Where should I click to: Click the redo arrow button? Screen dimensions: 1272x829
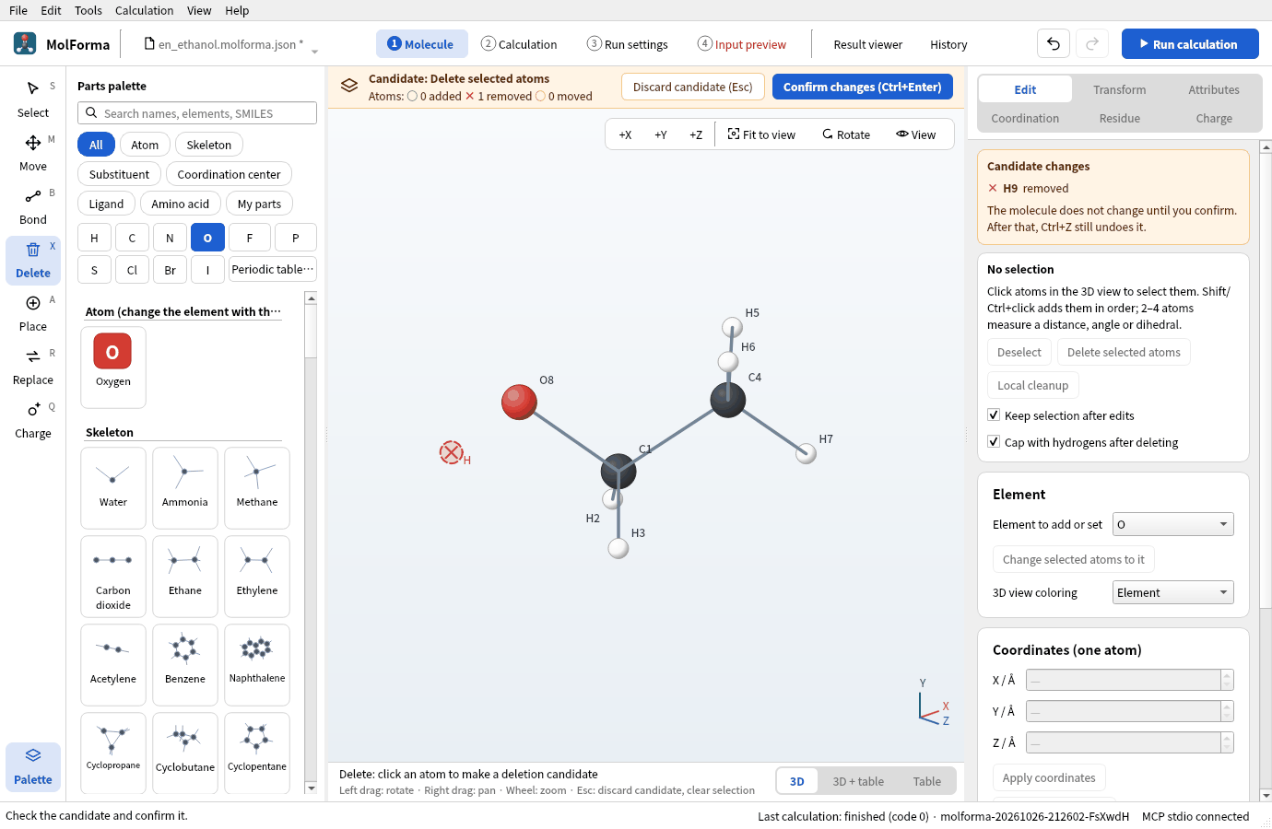click(1092, 44)
